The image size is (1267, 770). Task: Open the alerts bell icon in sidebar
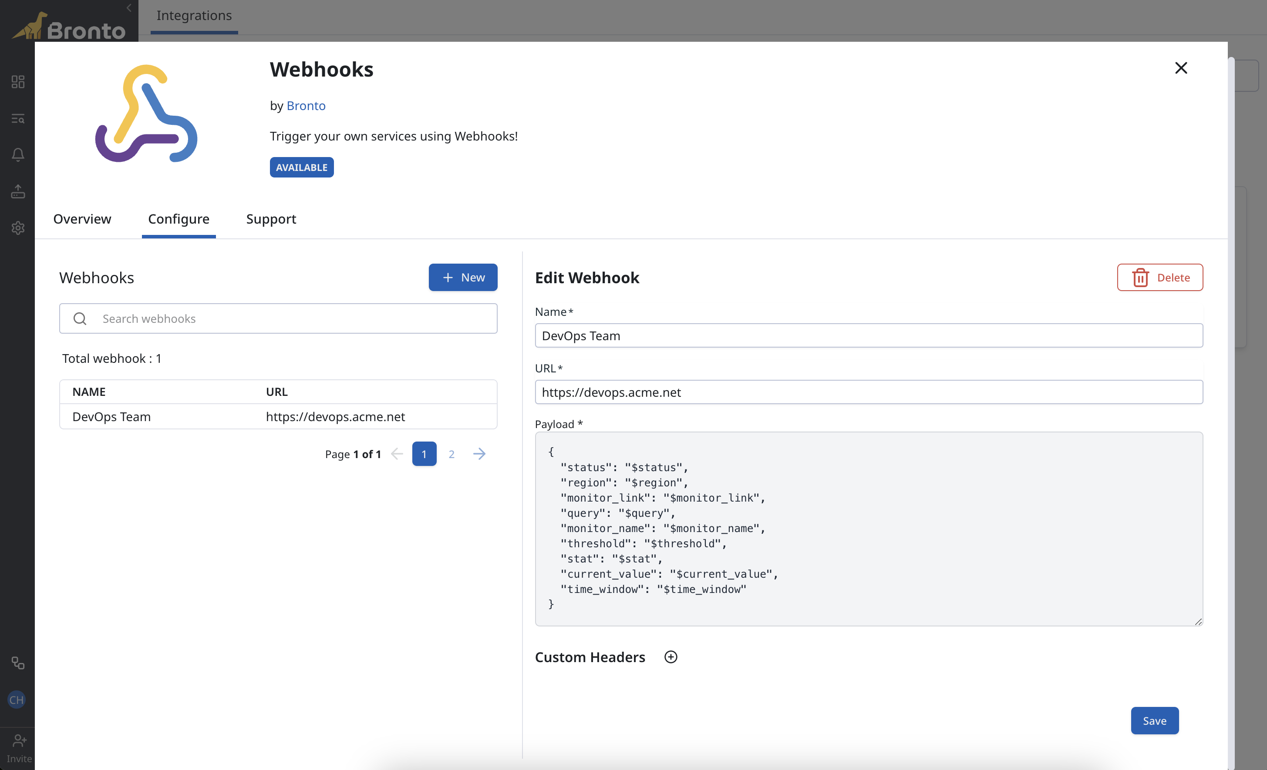pos(18,154)
